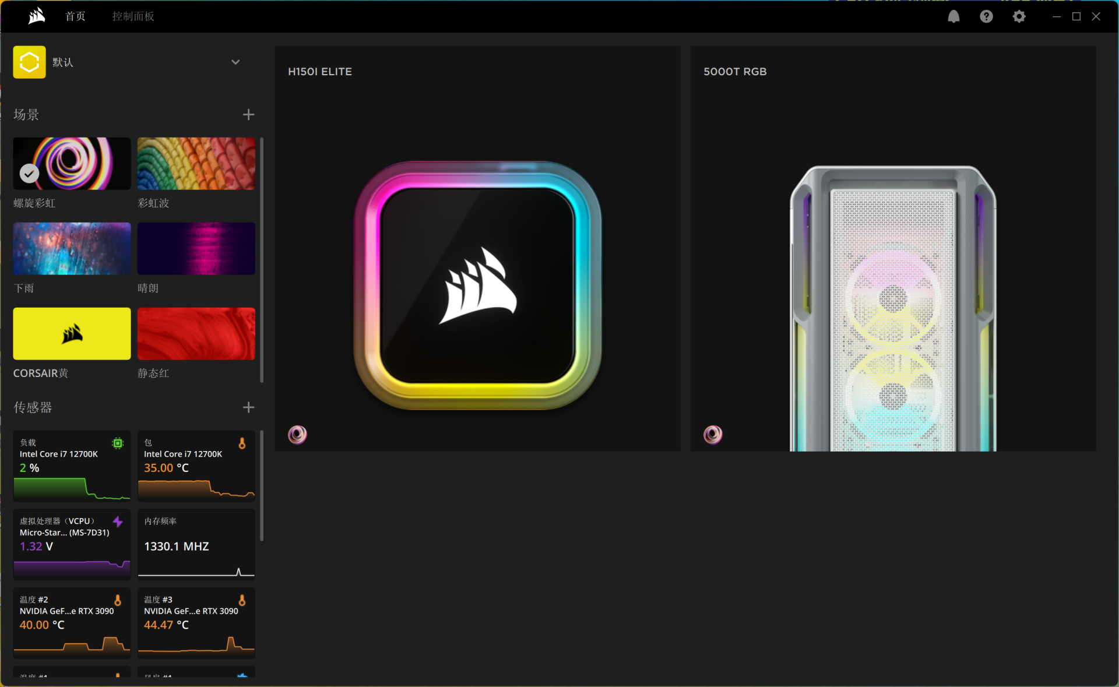Screen dimensions: 1119x687
Task: Click the help question mark icon
Action: coord(986,16)
